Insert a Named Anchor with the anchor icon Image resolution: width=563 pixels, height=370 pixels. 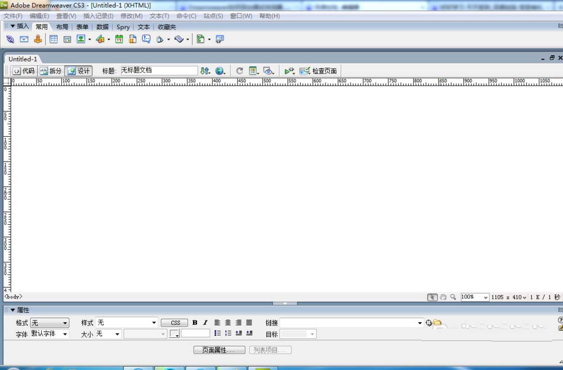click(x=38, y=39)
